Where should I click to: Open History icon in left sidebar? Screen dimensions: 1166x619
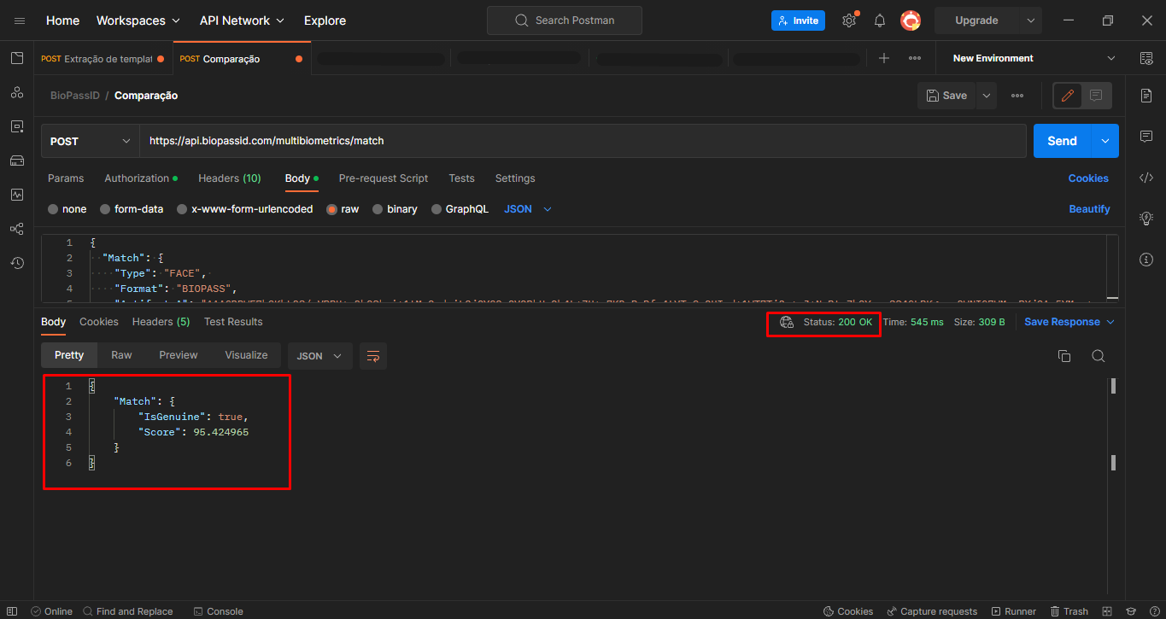17,263
